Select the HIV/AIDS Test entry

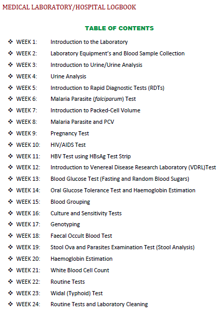(68, 145)
